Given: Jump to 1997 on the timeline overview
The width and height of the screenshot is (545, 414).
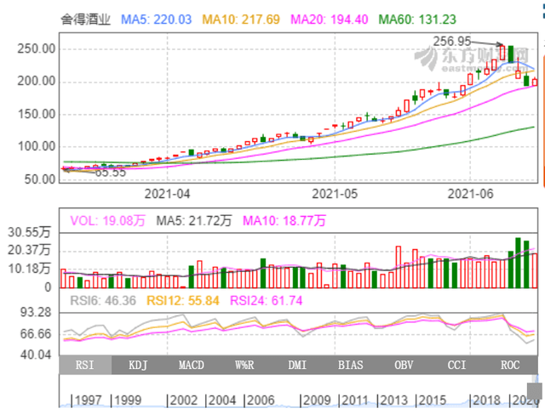Looking at the screenshot, I should [86, 400].
